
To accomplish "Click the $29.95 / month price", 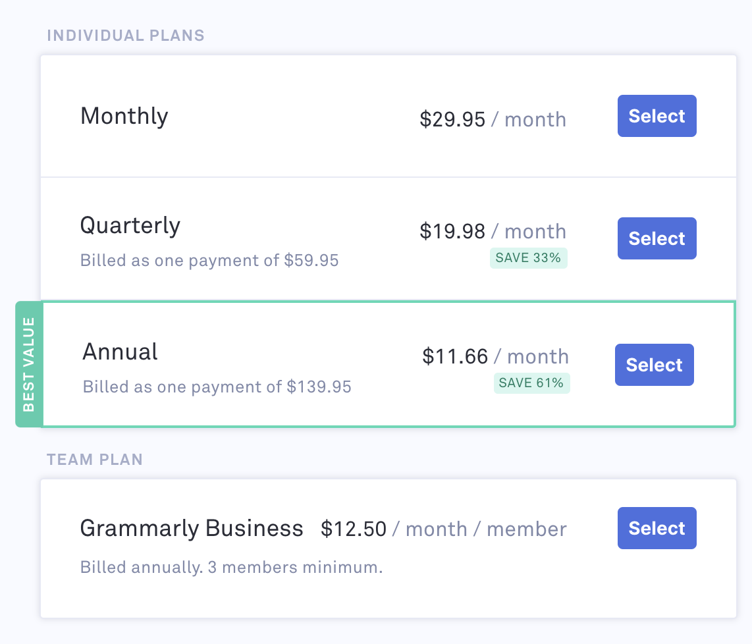I will [493, 120].
